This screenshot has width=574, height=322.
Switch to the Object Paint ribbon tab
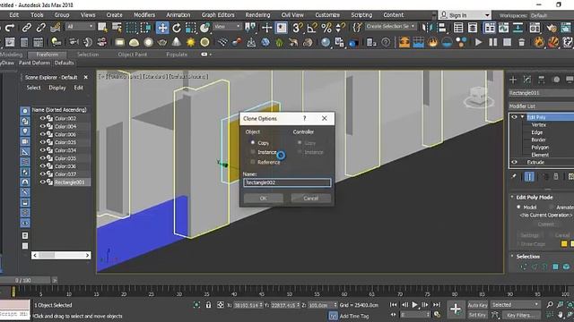tap(133, 55)
